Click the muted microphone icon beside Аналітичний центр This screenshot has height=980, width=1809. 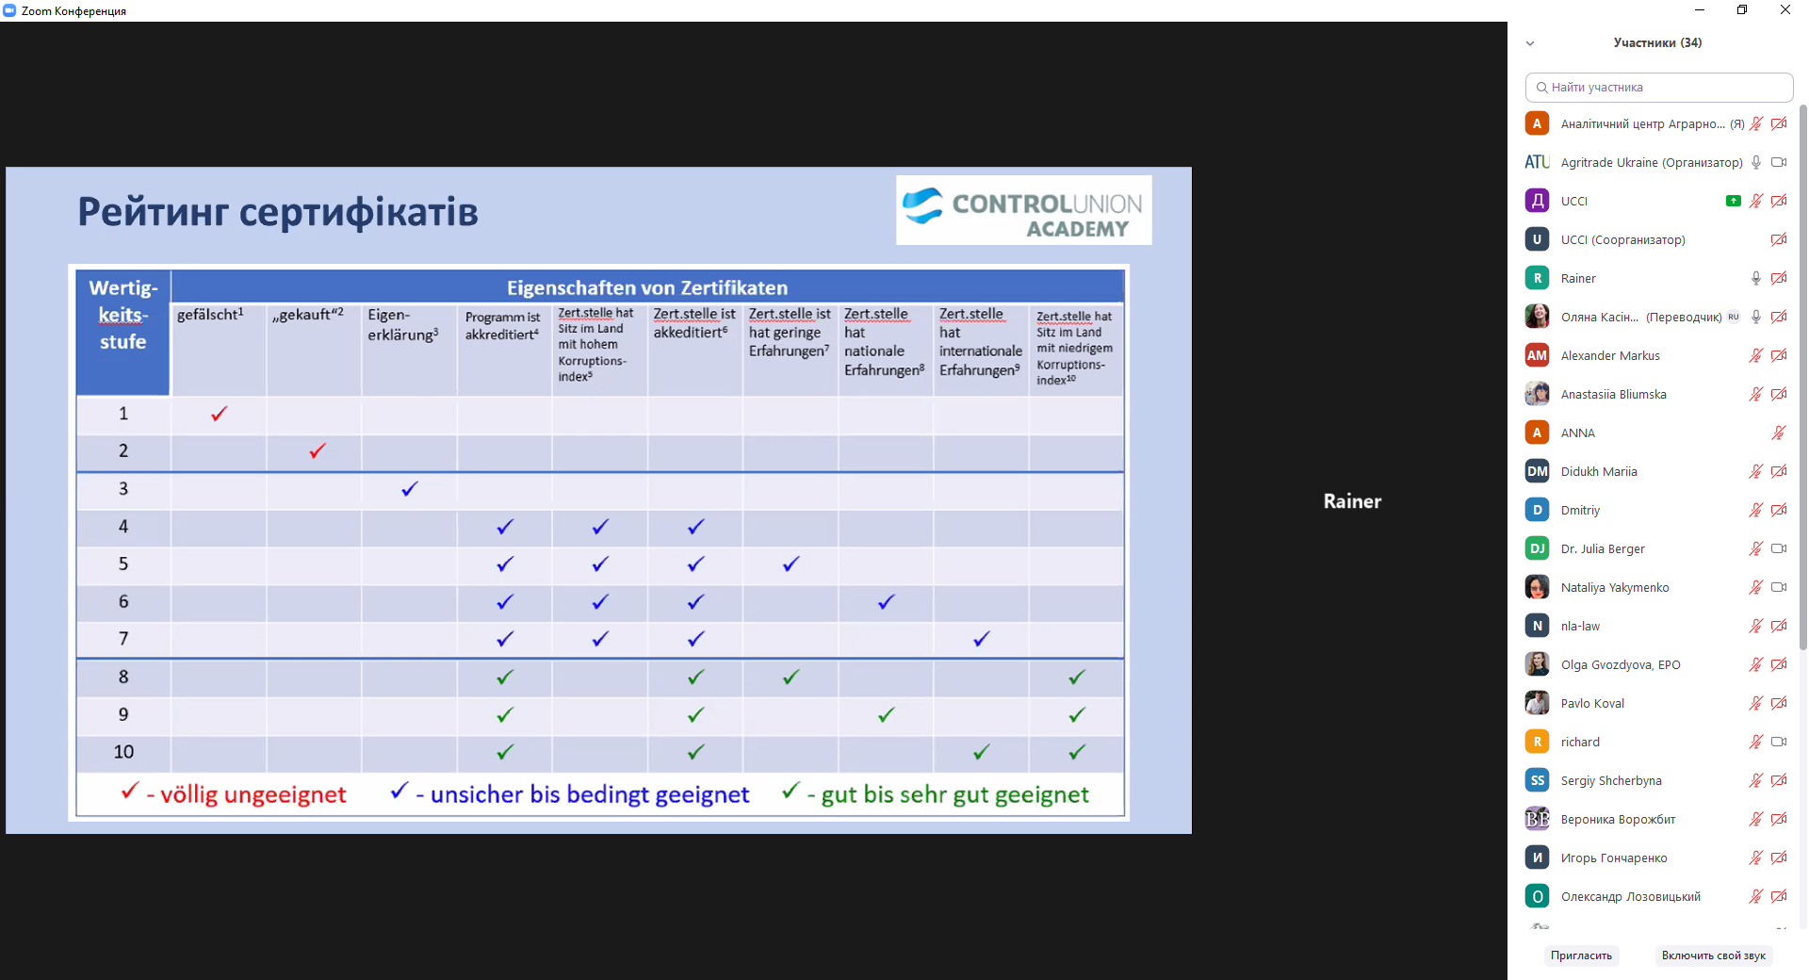[1756, 123]
